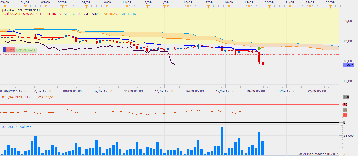This screenshot has height=156, width=358.
Task: Click the orange marker under the 04/09 date
Action: 25,6
